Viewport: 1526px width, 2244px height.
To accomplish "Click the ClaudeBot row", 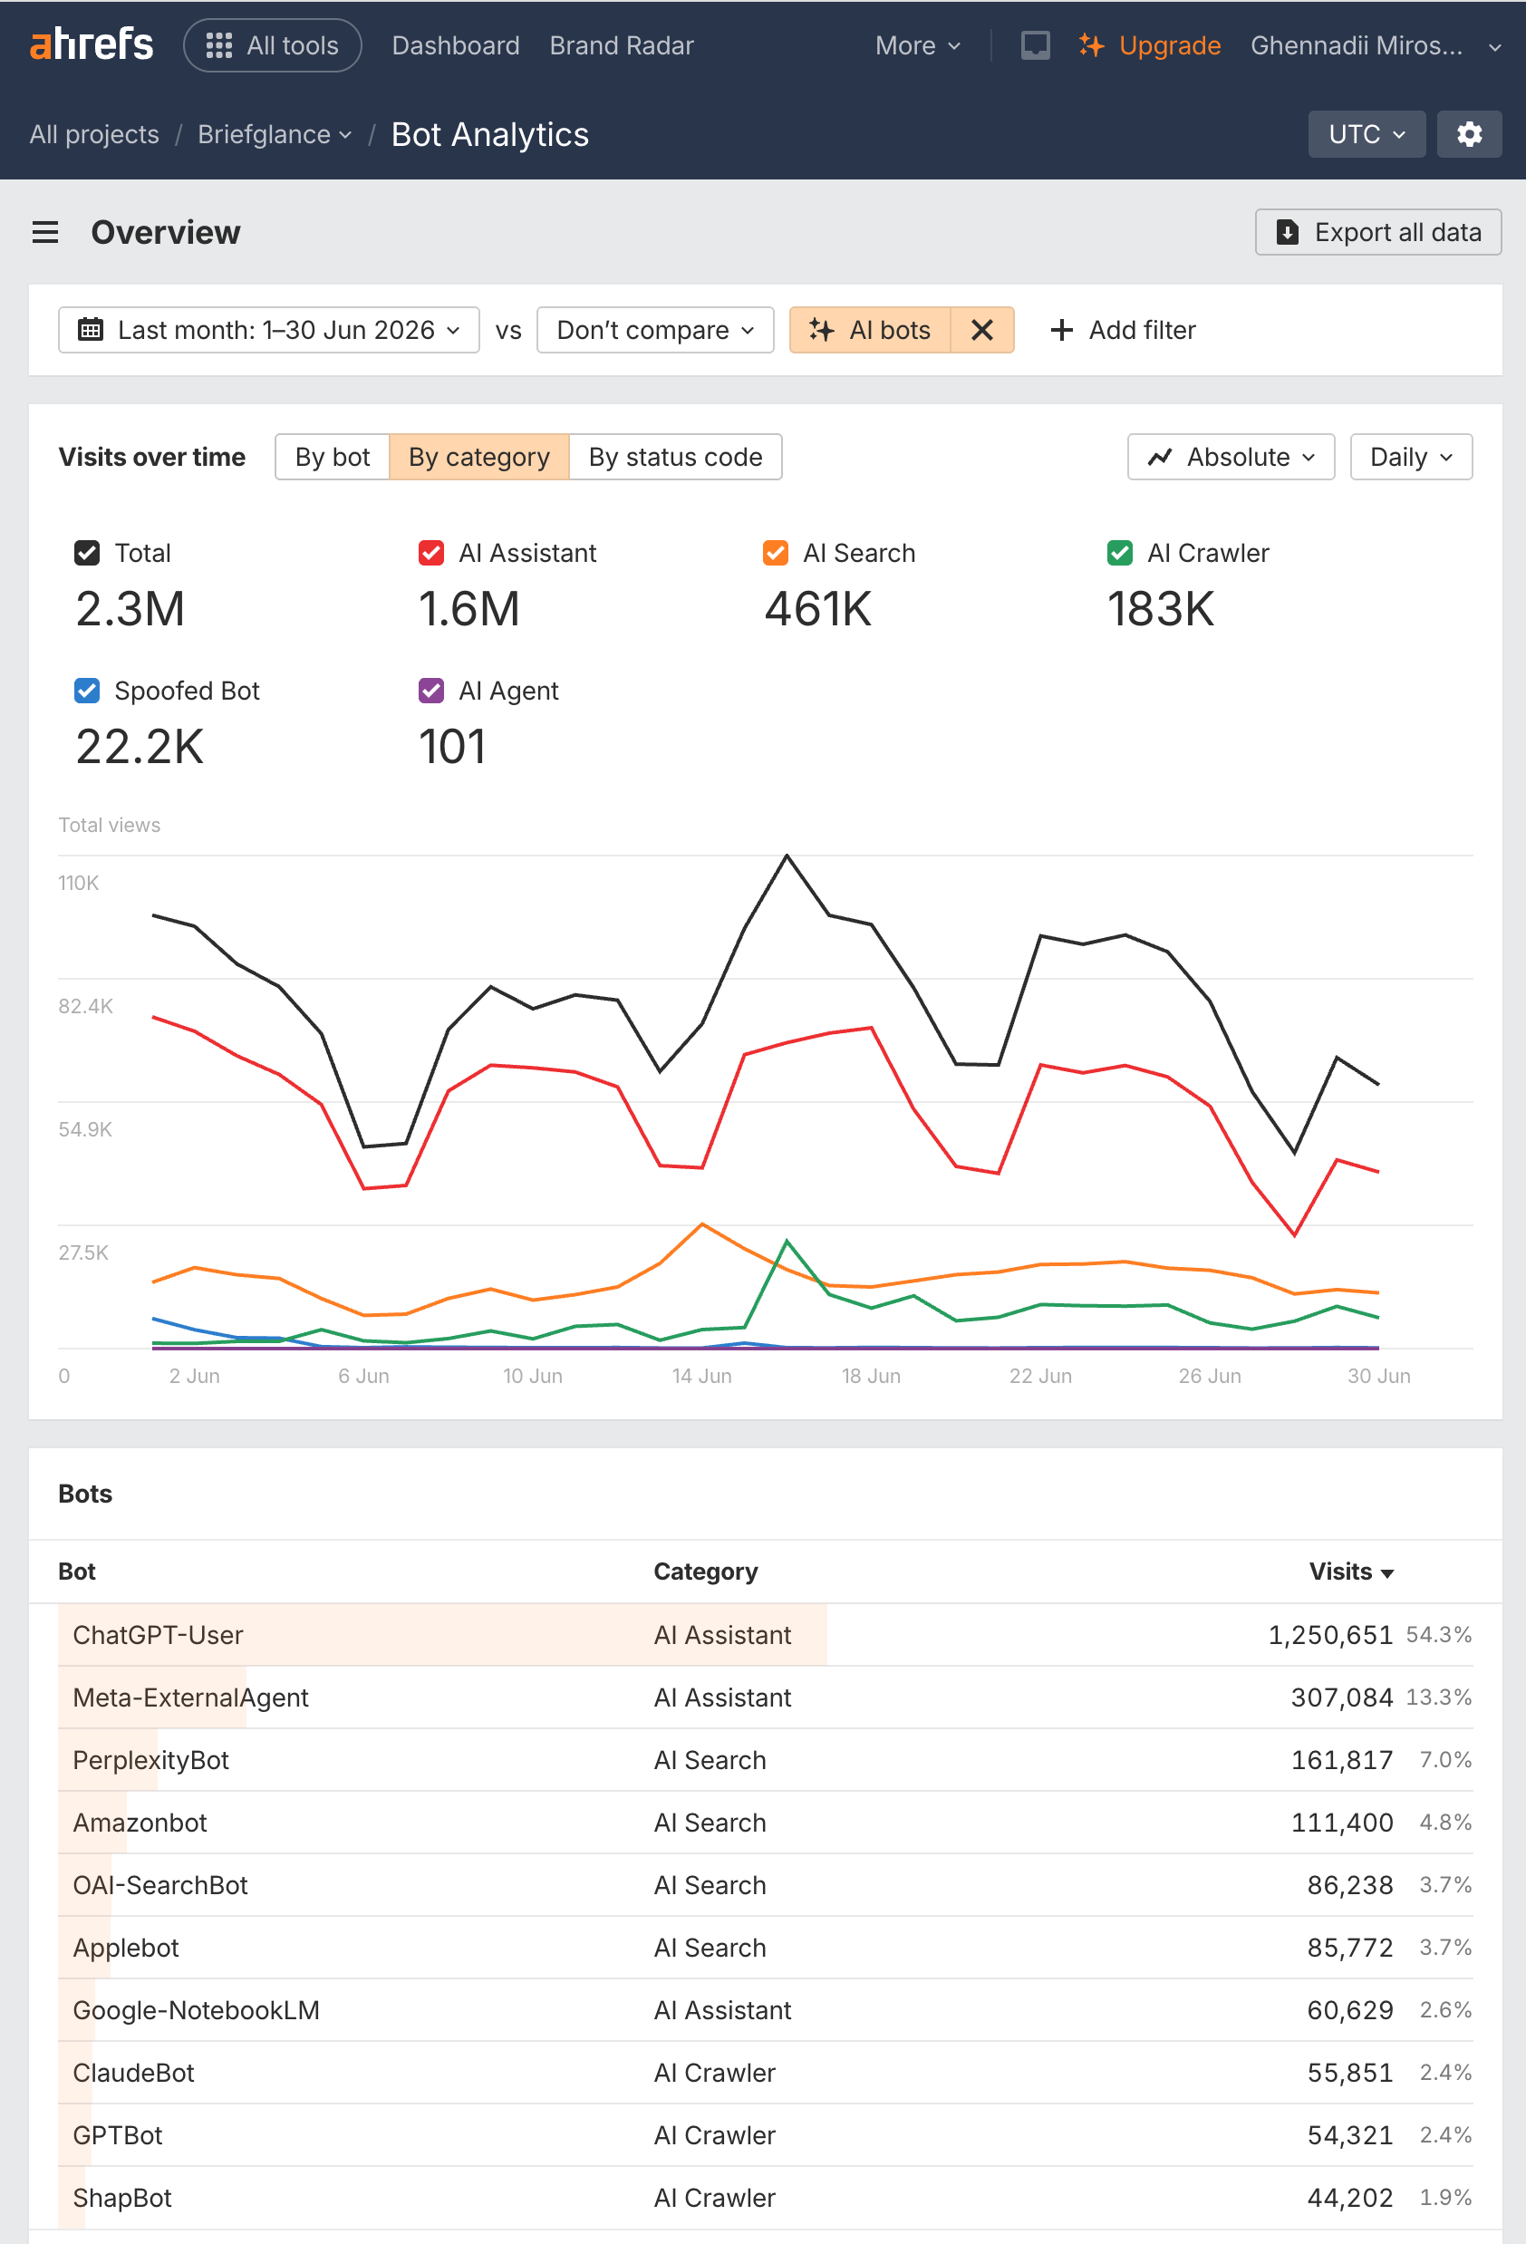I will (x=766, y=2073).
